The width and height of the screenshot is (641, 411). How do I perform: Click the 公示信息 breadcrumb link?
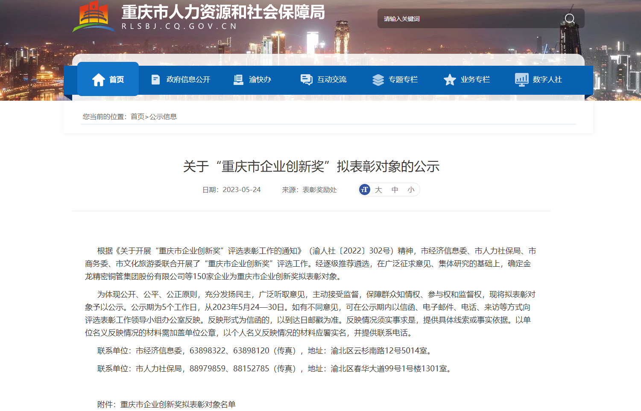(163, 117)
